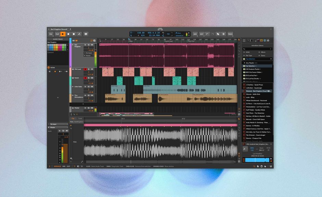This screenshot has height=197, width=322.
Task: Start playback with the orange play button
Action: click(63, 34)
